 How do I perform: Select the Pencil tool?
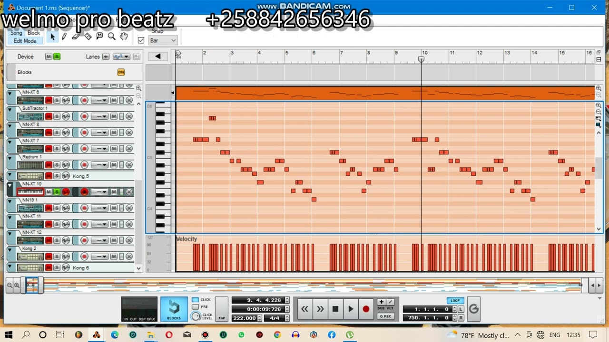coord(64,37)
